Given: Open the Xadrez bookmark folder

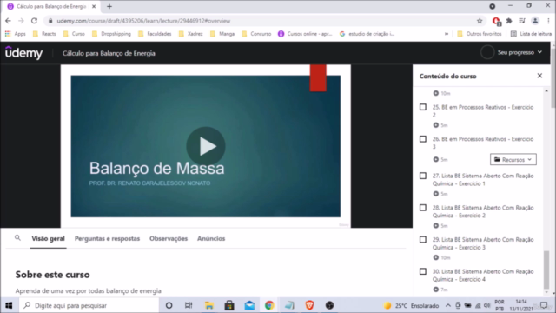Looking at the screenshot, I should click(191, 34).
